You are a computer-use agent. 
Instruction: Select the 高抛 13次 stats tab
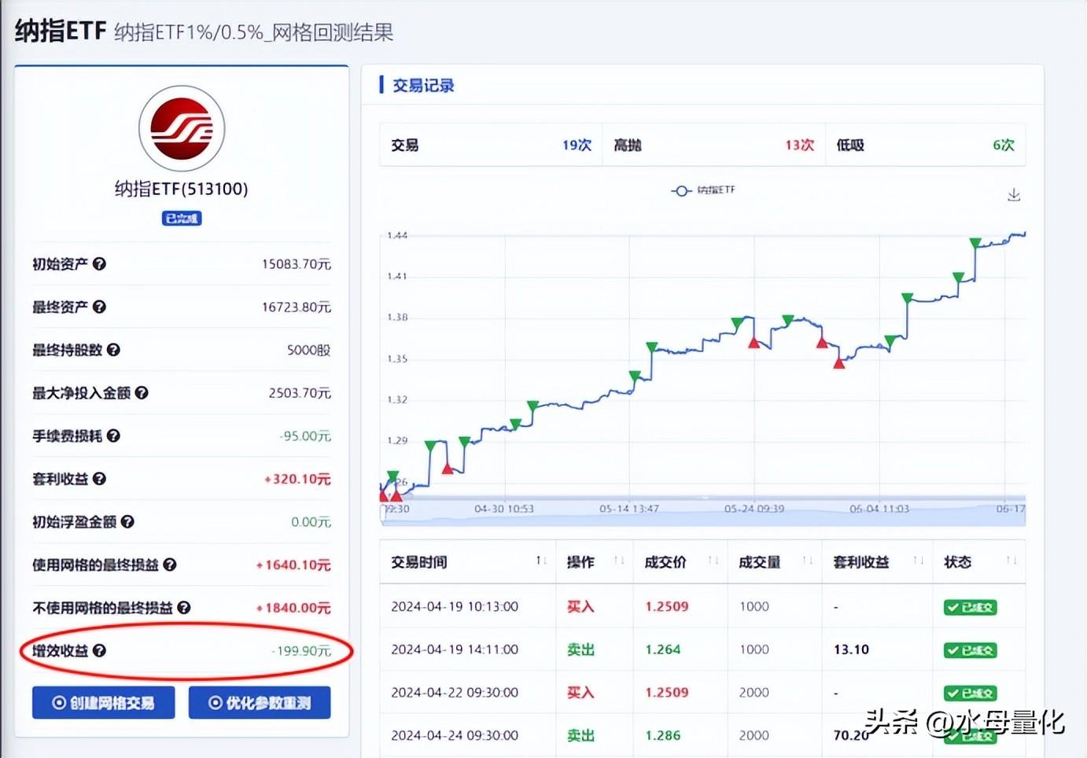(x=713, y=145)
